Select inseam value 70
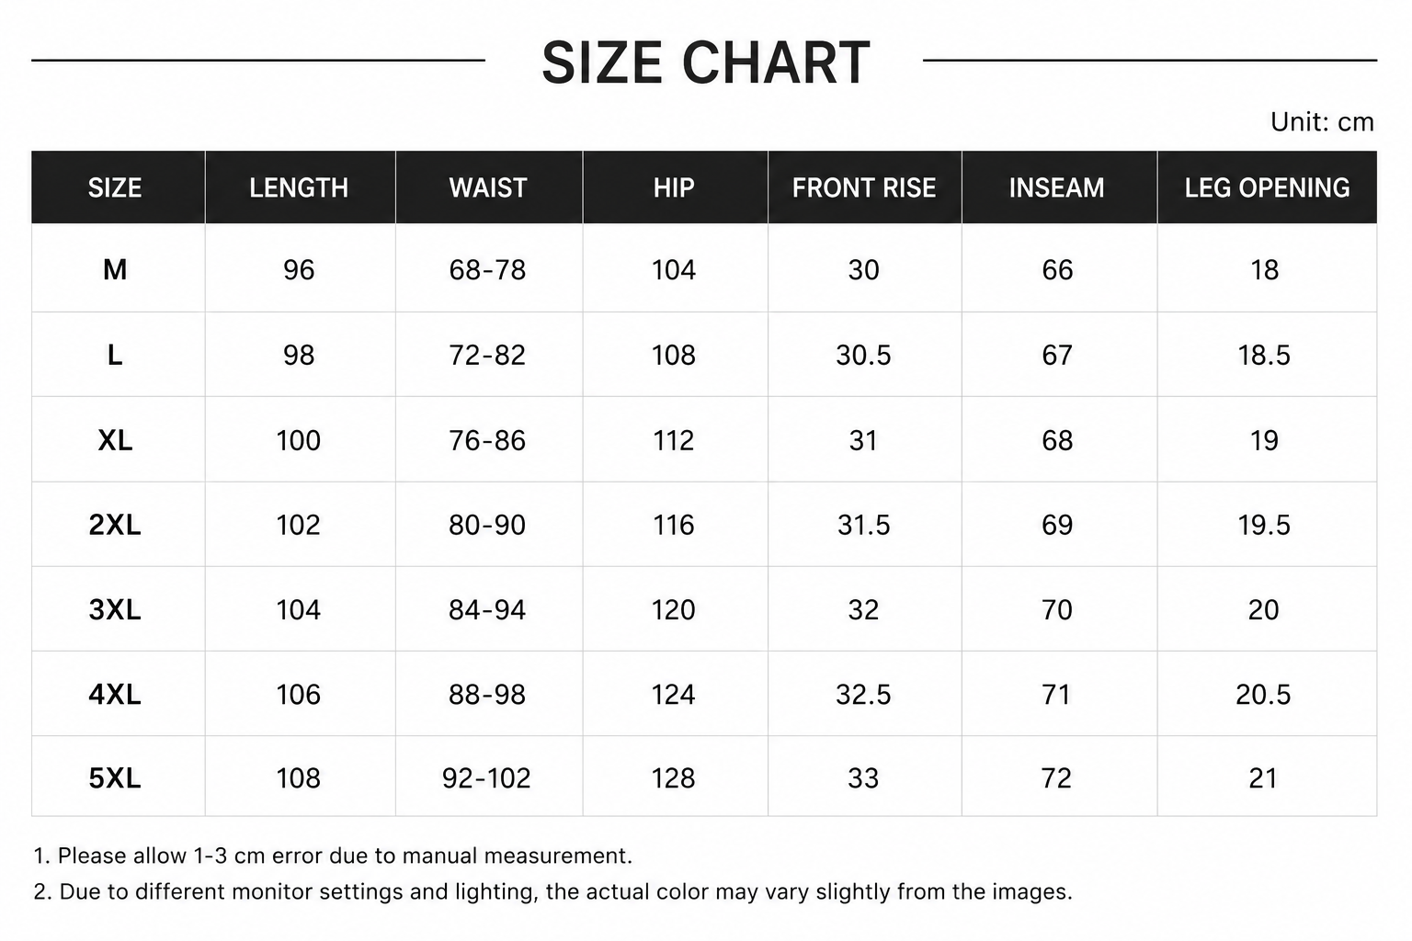1412x941 pixels. tap(1057, 609)
